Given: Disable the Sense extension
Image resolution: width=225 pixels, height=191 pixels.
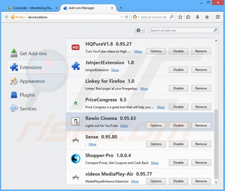Looking at the screenshot, I should (178, 144).
